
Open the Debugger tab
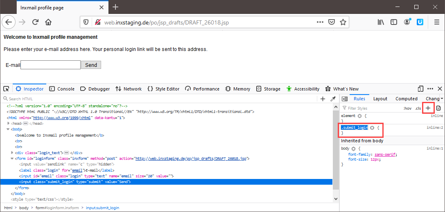(x=95, y=89)
